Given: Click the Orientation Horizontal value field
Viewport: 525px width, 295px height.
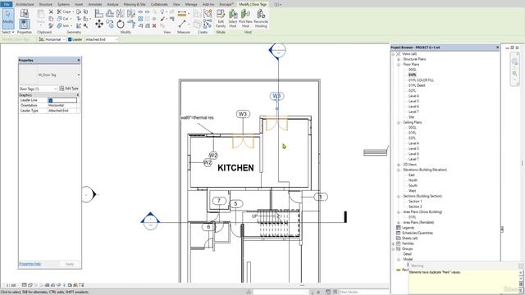Looking at the screenshot, I should [63, 106].
